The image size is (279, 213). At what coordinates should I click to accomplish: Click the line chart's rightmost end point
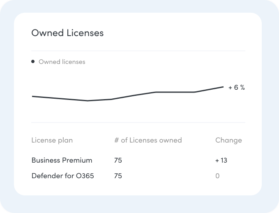[223, 87]
